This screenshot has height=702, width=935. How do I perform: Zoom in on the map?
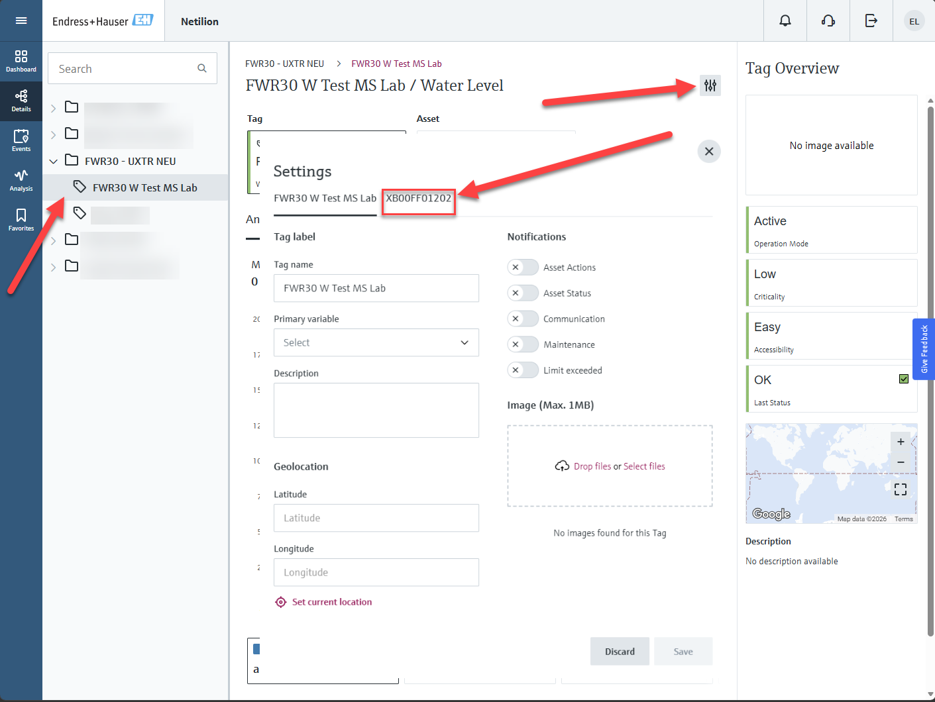pyautogui.click(x=901, y=442)
